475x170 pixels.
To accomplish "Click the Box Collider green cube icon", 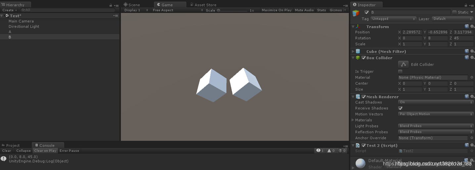I will point(358,58).
